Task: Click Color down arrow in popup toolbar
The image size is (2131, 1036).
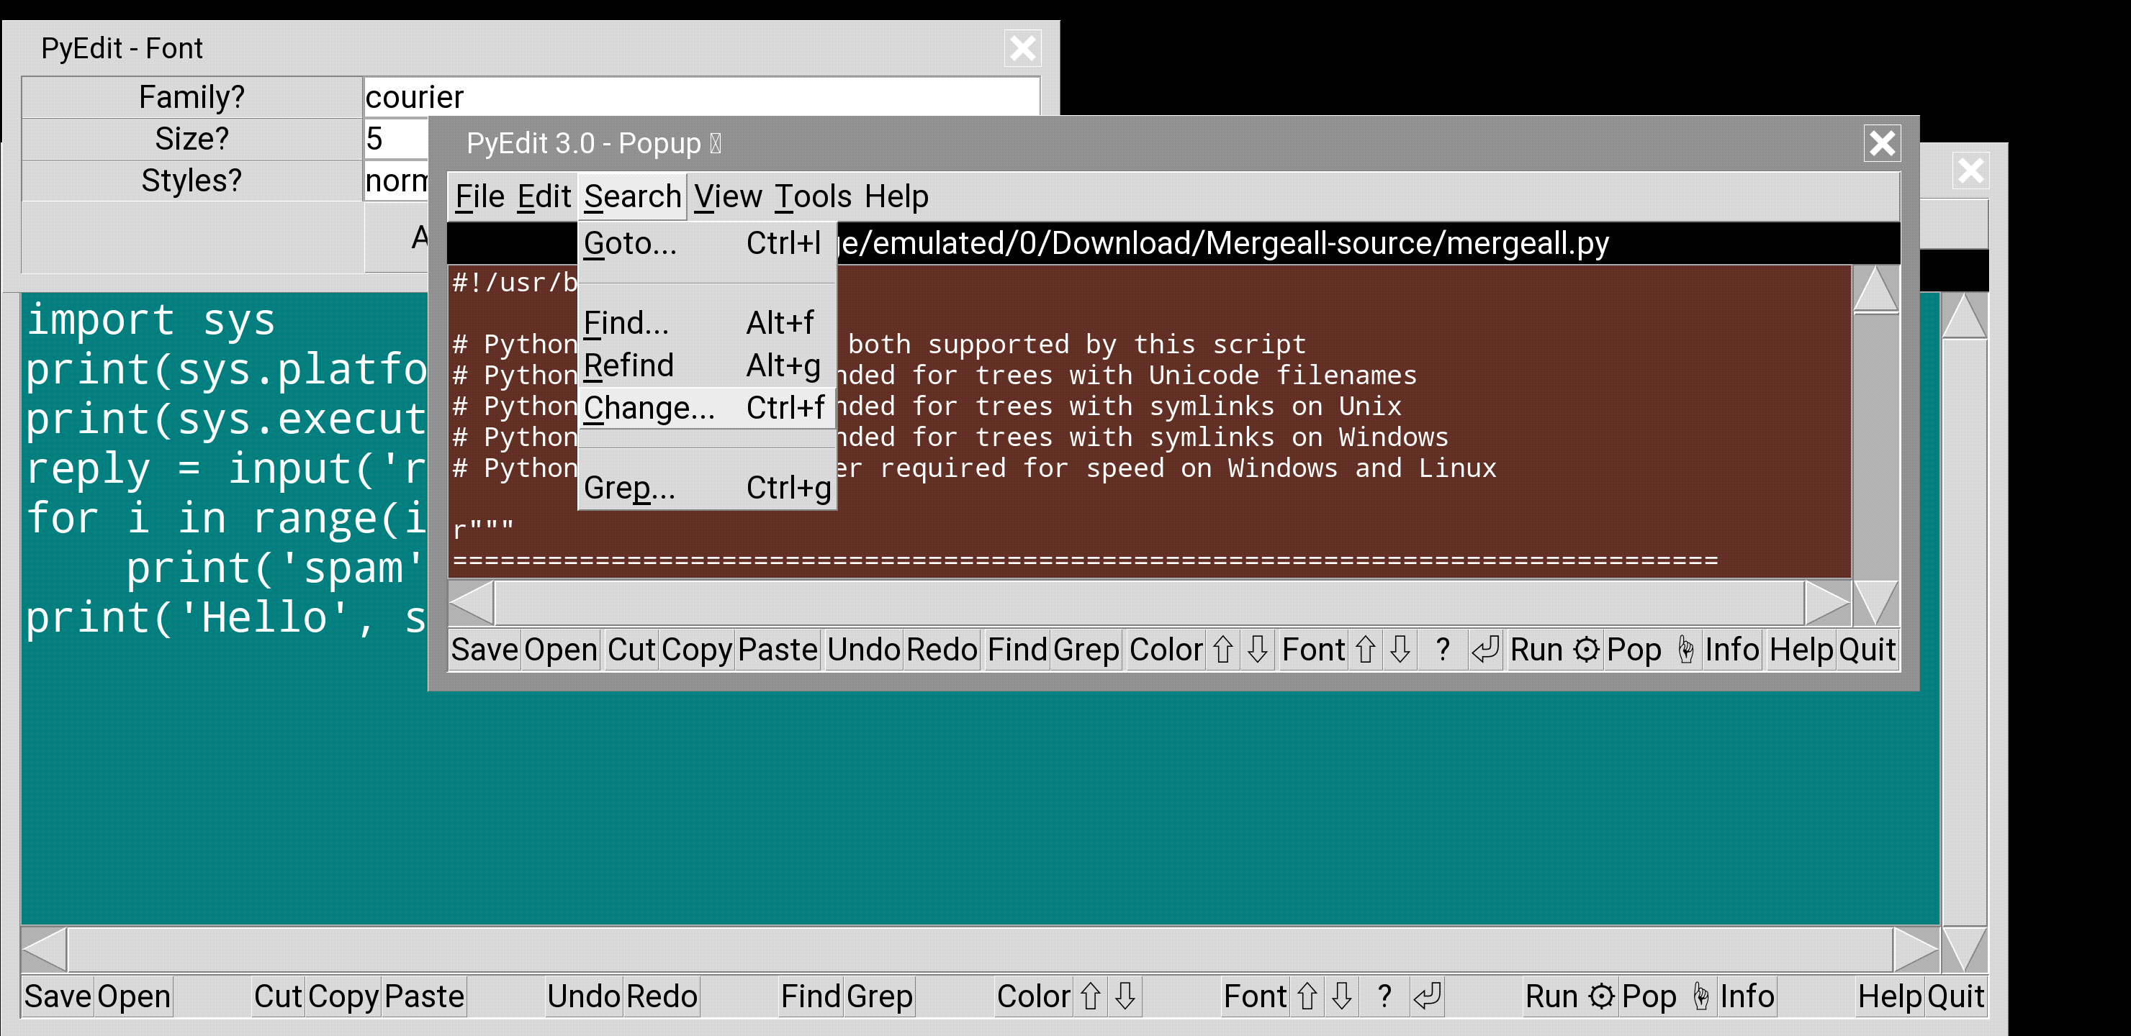Action: point(1258,650)
